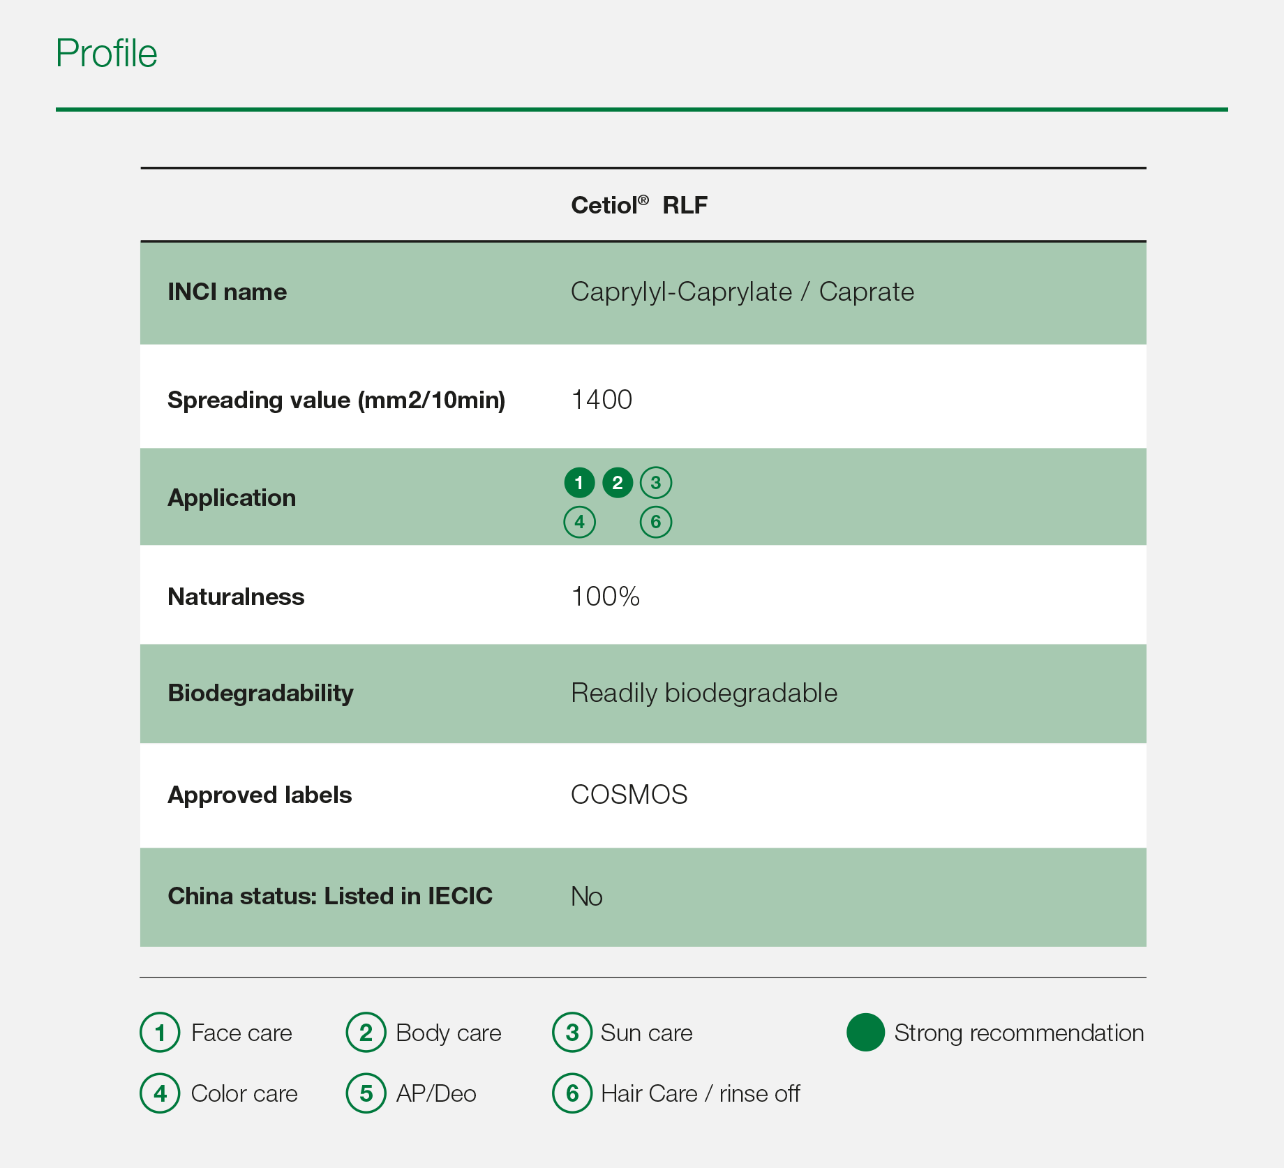The height and width of the screenshot is (1168, 1284).
Task: Click the Strong recommendation legend text
Action: 1020,1033
